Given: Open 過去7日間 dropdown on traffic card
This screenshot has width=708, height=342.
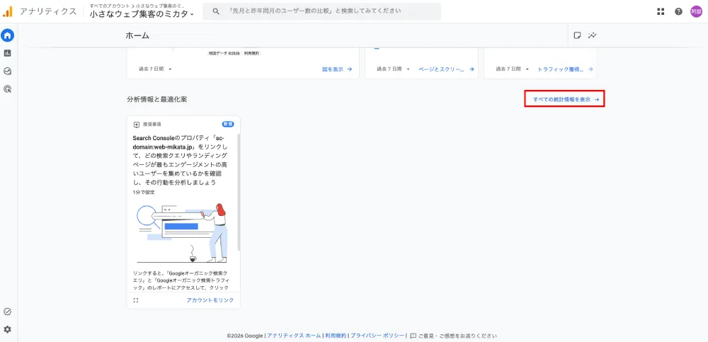Looking at the screenshot, I should (x=513, y=69).
